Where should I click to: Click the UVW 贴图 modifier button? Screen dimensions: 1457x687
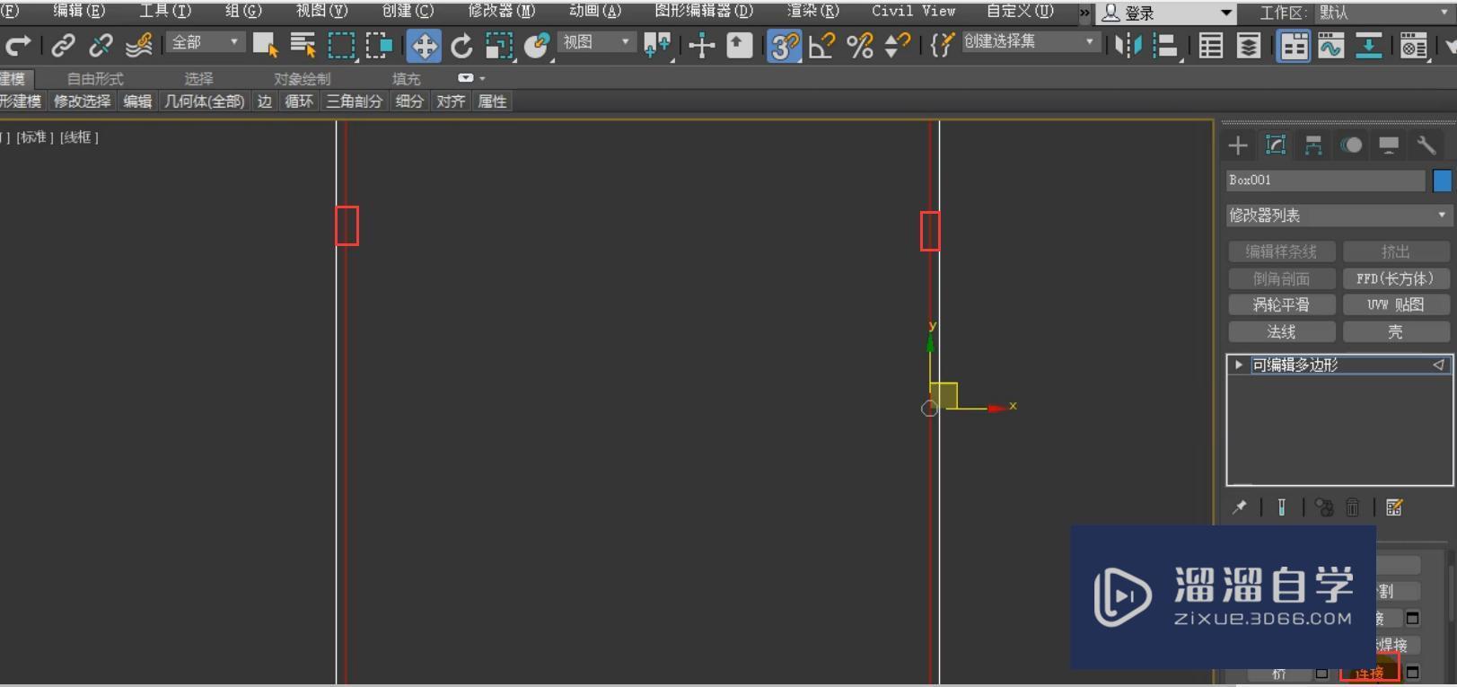[x=1395, y=305]
